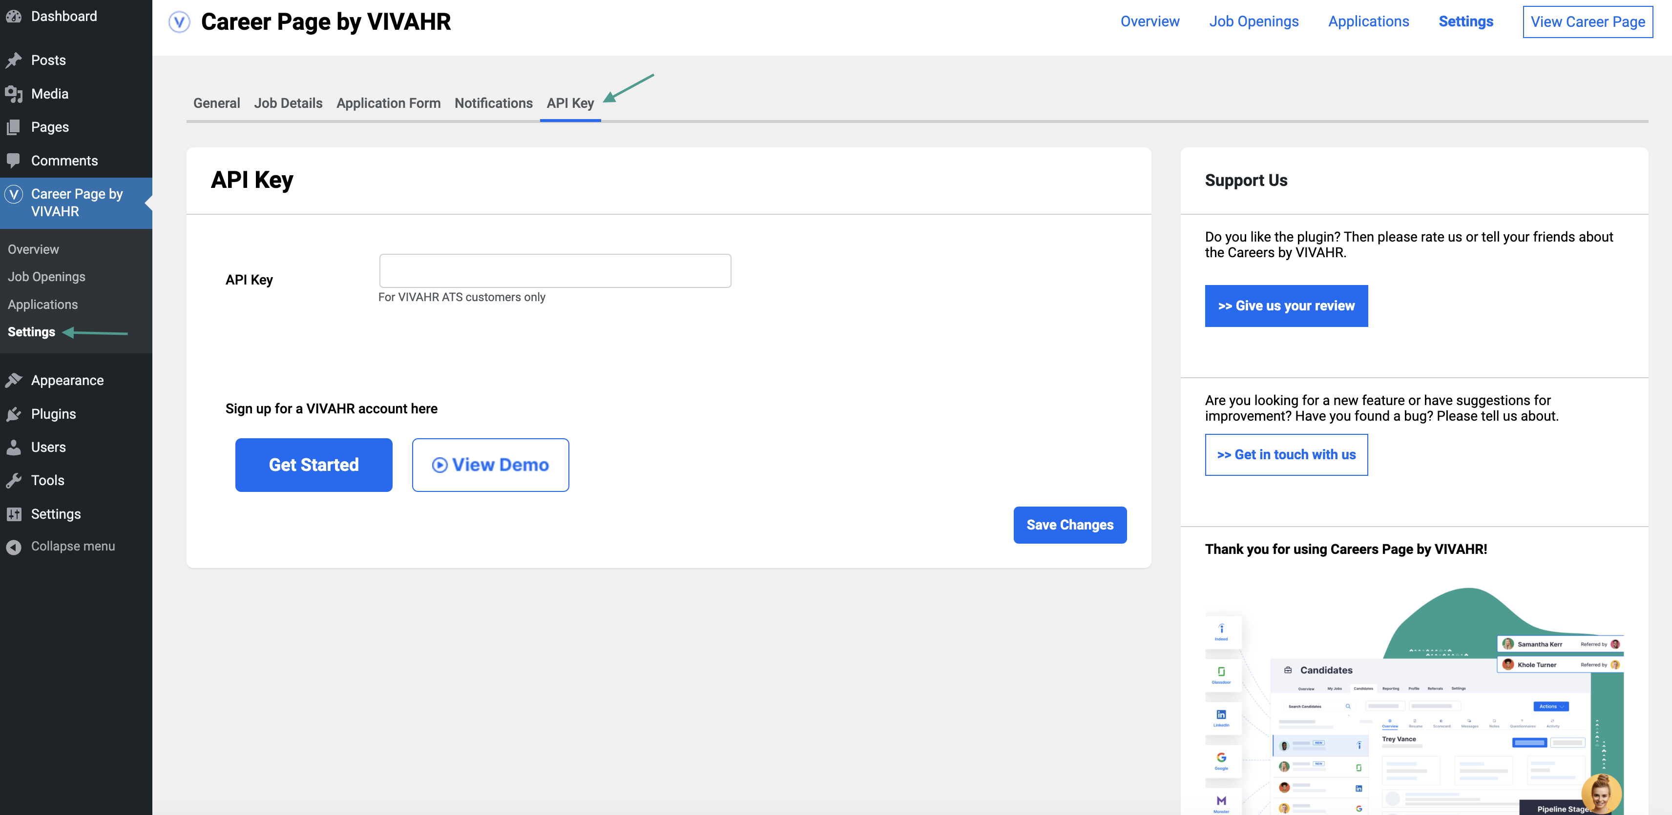Go to Job Openings in top navigation
1672x815 pixels.
point(1254,21)
